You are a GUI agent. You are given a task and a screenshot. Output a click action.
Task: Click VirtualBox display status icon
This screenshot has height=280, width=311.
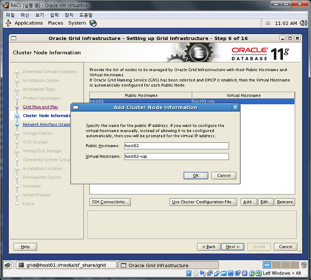(231, 273)
